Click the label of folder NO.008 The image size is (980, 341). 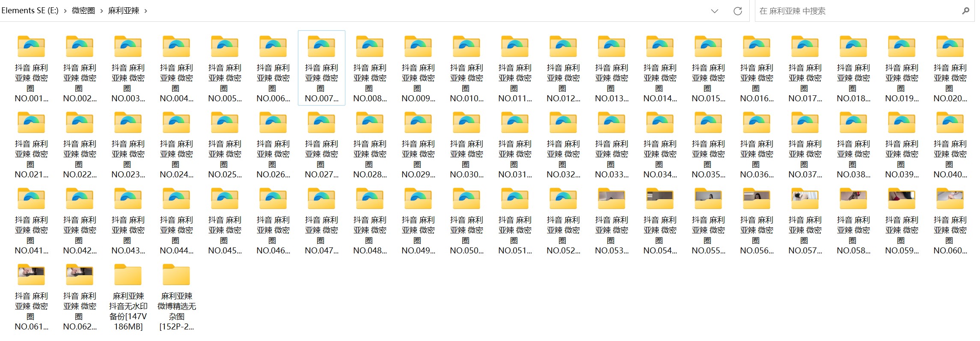370,83
